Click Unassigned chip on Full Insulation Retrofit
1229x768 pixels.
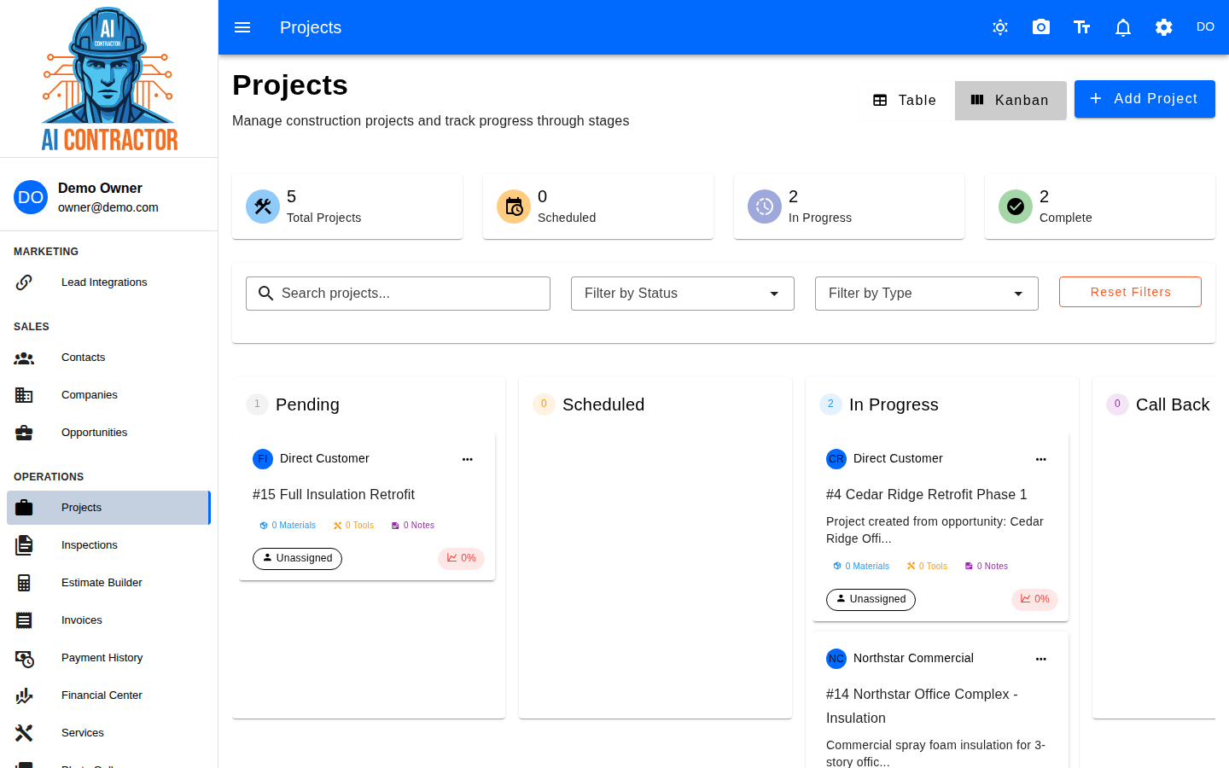[x=297, y=558]
